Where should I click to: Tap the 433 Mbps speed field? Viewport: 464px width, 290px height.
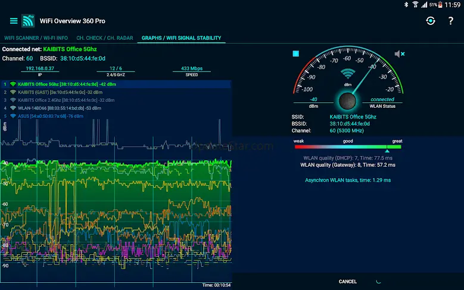pyautogui.click(x=193, y=69)
